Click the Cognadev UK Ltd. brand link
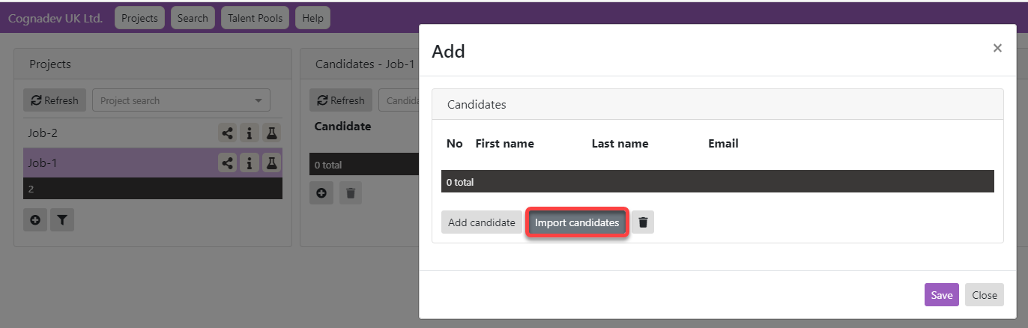Image resolution: width=1028 pixels, height=328 pixels. 55,18
